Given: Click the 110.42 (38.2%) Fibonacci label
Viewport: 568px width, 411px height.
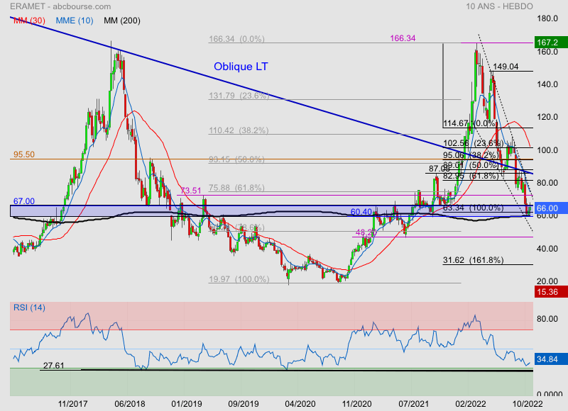Looking at the screenshot, I should pos(239,130).
